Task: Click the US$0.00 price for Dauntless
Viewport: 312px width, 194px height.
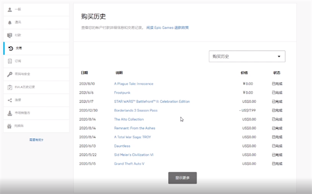Action: tap(249, 146)
